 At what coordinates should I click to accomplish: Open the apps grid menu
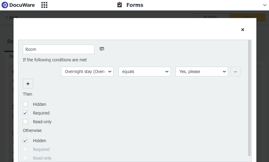click(x=44, y=5)
